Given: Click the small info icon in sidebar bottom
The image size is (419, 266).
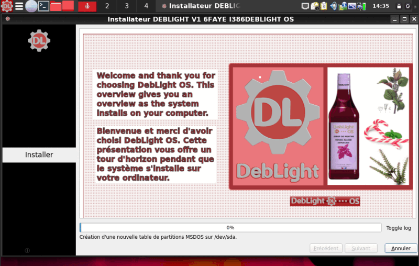Looking at the screenshot, I should coord(27,250).
